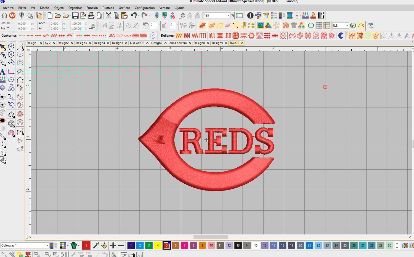Paste from the clipboard icon

click(124, 15)
